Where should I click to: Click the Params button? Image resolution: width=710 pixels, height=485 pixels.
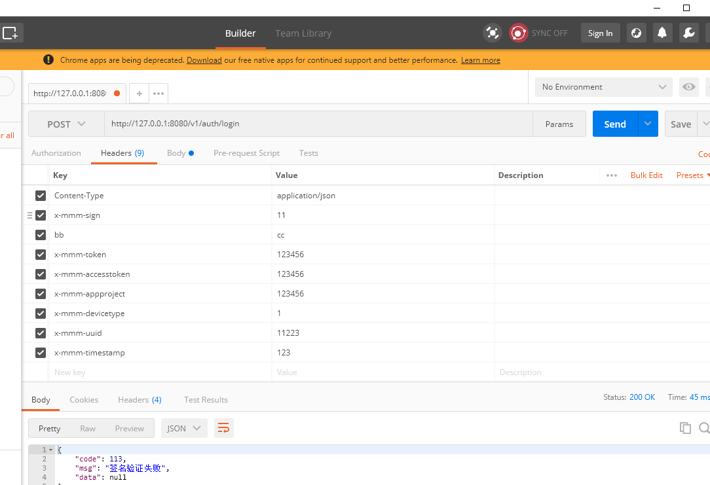[x=559, y=124]
